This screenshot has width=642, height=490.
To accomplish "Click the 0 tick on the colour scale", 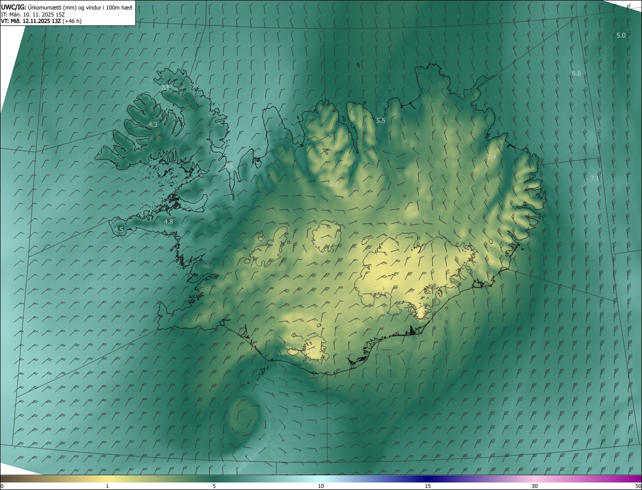I will click(2, 486).
